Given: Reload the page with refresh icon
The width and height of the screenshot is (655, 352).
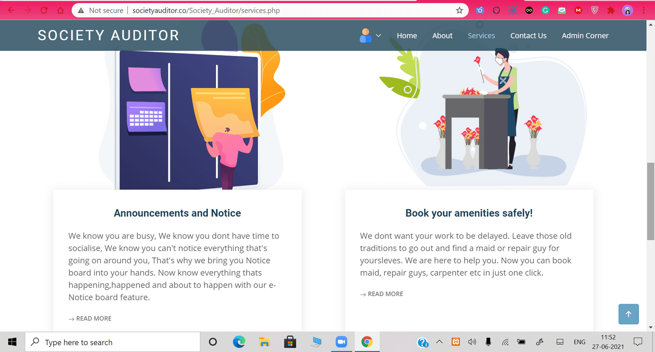Looking at the screenshot, I should (44, 10).
